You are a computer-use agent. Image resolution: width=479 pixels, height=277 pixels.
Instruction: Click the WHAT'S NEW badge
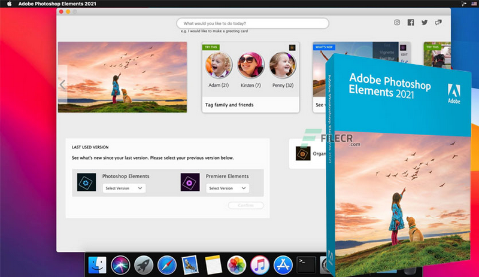tap(324, 47)
